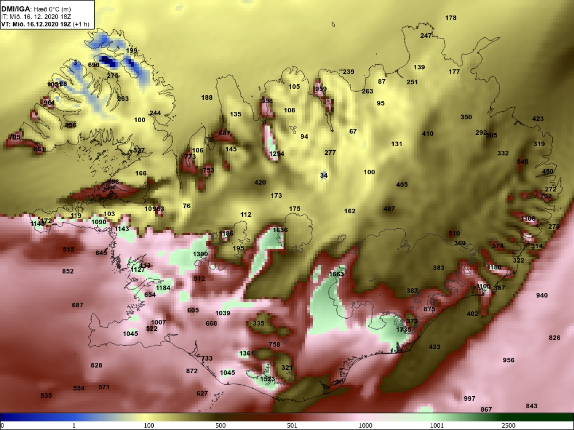Click the map value 166
Viewport: 574px width, 430px height.
click(141, 173)
